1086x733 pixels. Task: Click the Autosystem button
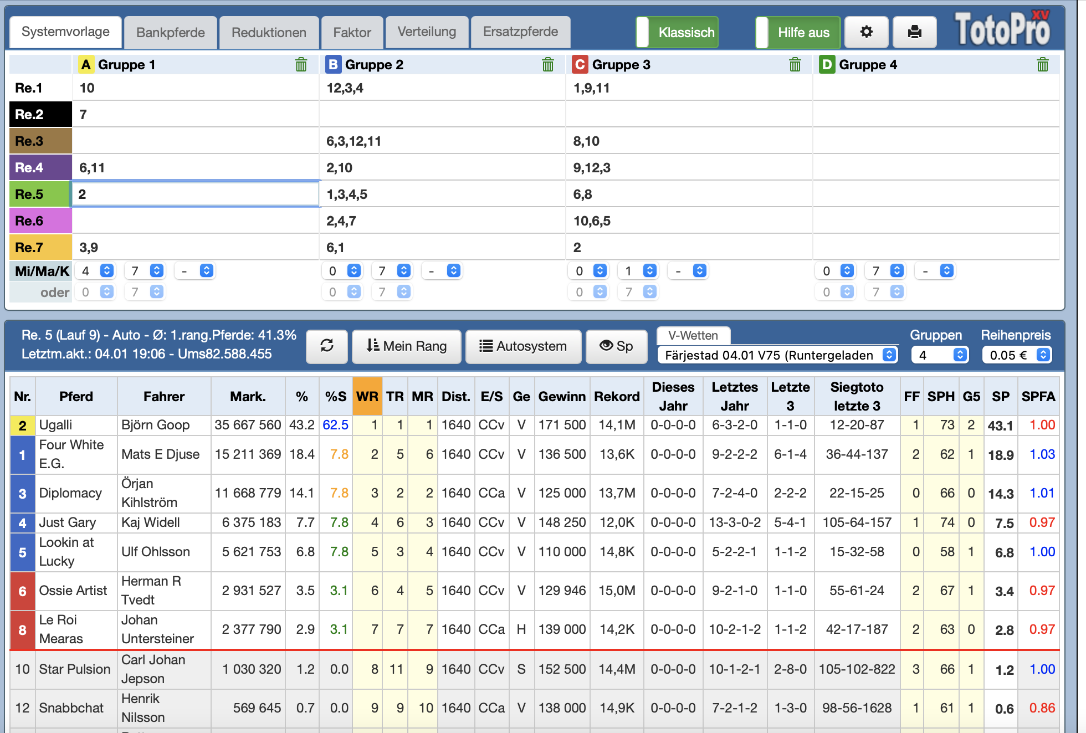click(523, 346)
